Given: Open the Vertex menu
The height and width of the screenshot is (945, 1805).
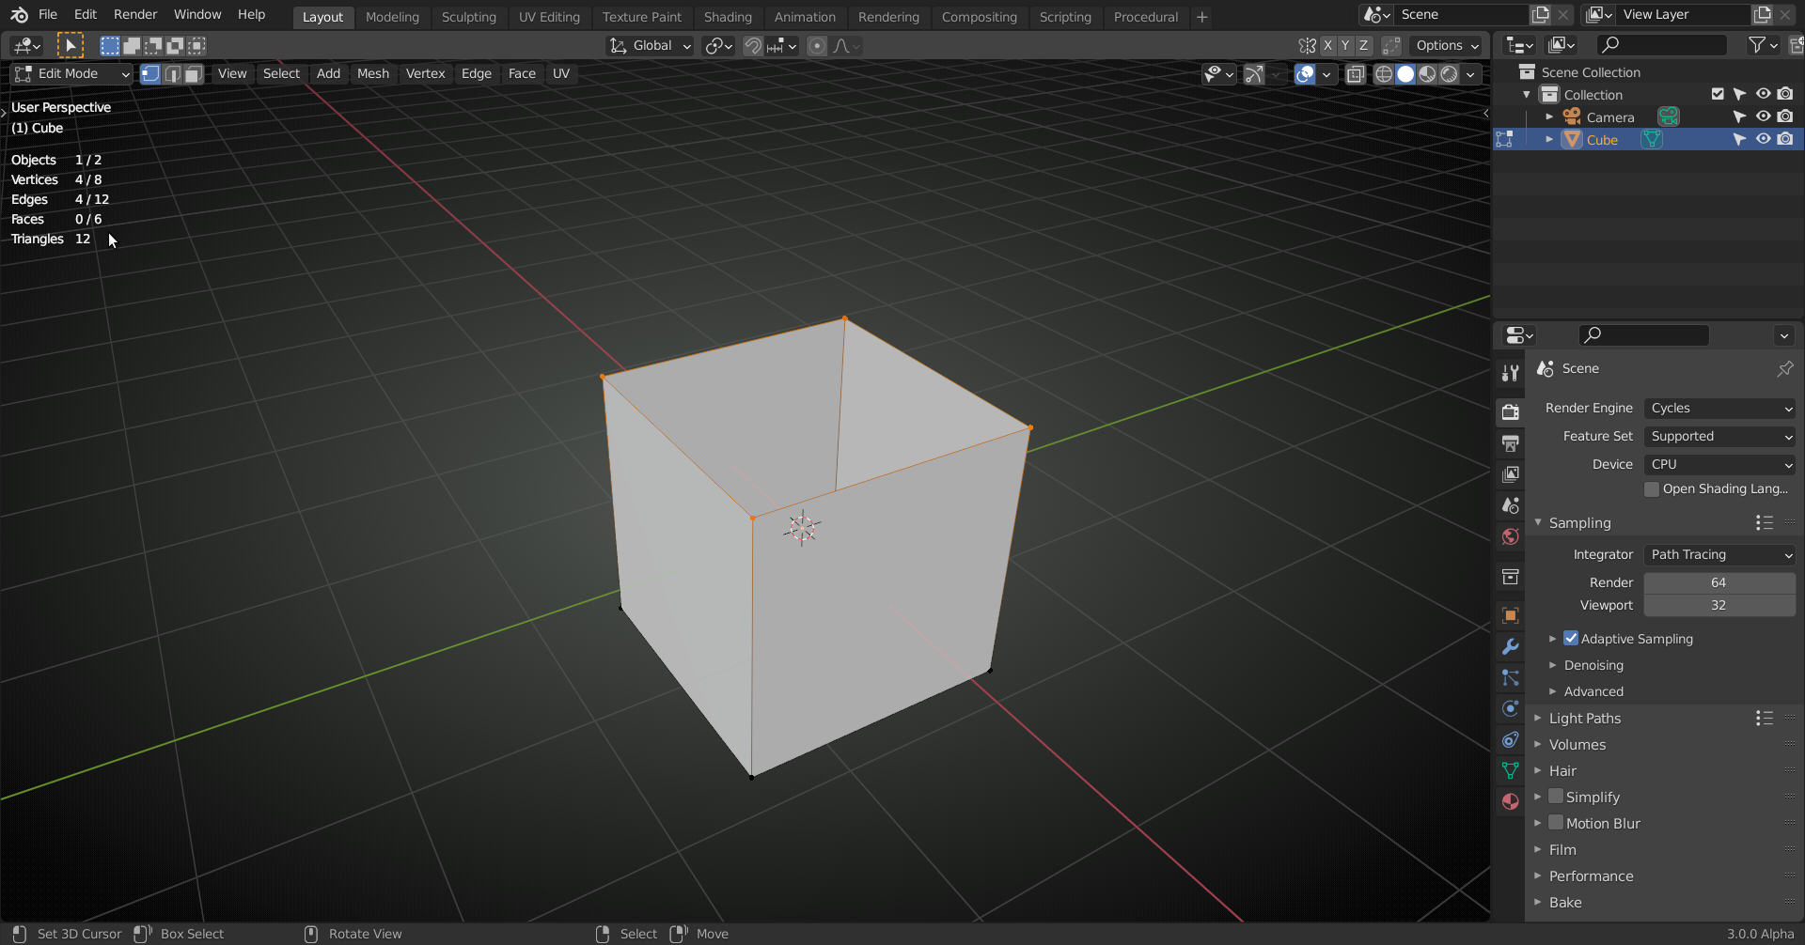Looking at the screenshot, I should click(x=425, y=74).
